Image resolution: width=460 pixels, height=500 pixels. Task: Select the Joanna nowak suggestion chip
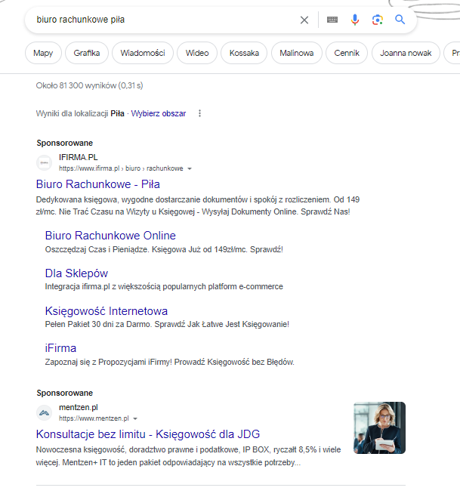point(406,53)
